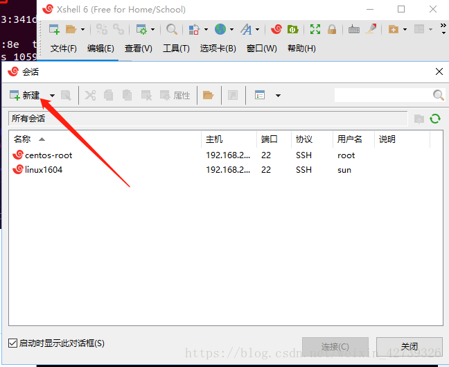Click the Disconnect icon in main toolbar

[x=102, y=29]
